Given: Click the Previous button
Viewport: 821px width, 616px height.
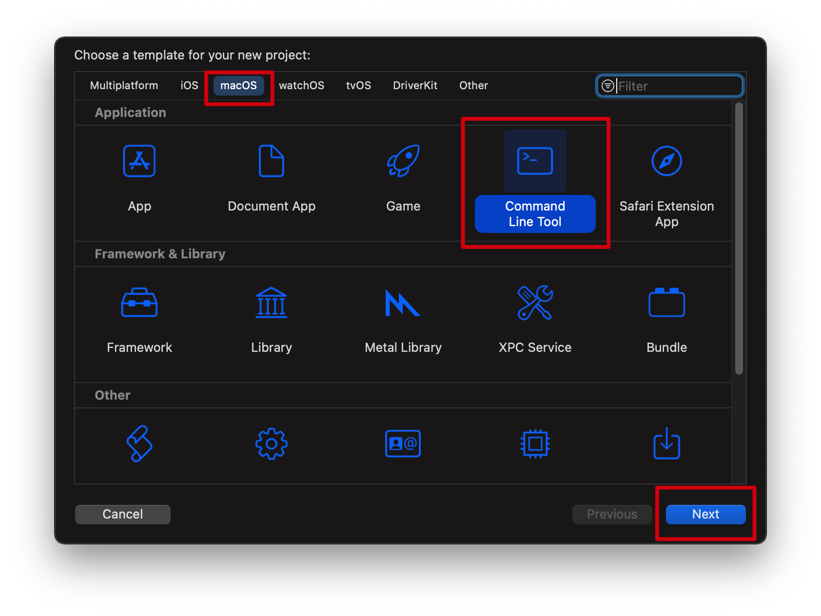Looking at the screenshot, I should 612,514.
